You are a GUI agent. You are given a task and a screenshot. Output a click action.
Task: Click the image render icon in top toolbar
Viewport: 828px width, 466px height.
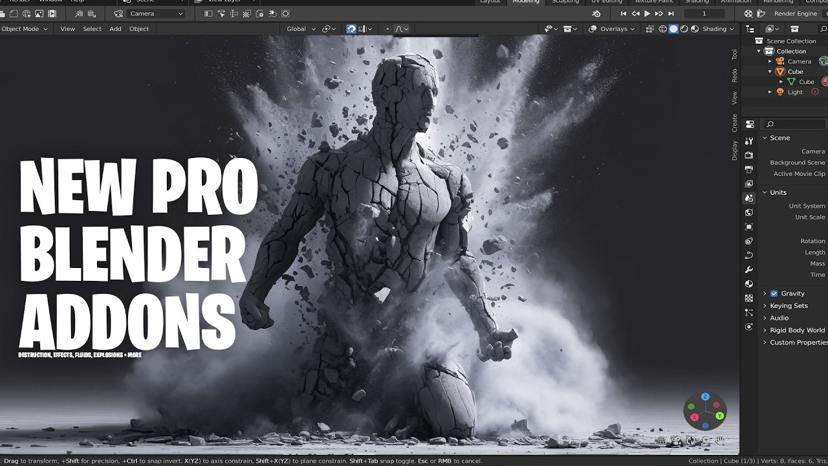click(x=39, y=14)
